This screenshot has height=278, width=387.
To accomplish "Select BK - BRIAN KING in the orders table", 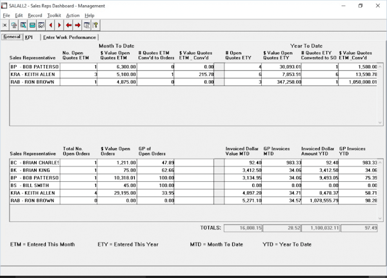I will click(35, 170).
